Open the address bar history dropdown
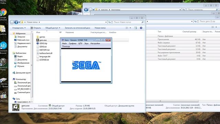Screen dimensions: 220x124 106,22
